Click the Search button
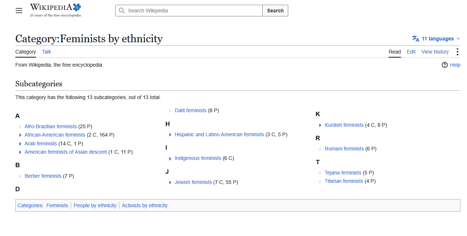Image resolution: width=467 pixels, height=236 pixels. (275, 11)
